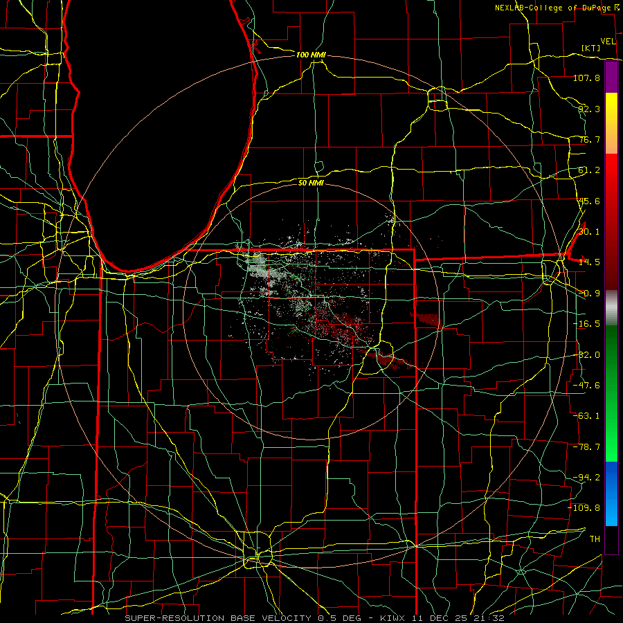Select the -109.8 velocity scale value

click(584, 508)
